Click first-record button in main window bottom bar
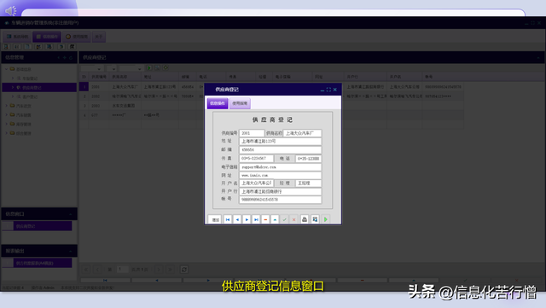 [105, 280]
